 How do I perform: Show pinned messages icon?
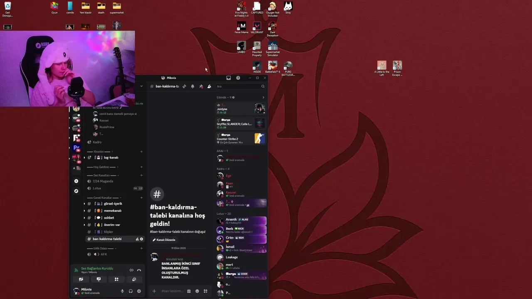click(x=201, y=86)
